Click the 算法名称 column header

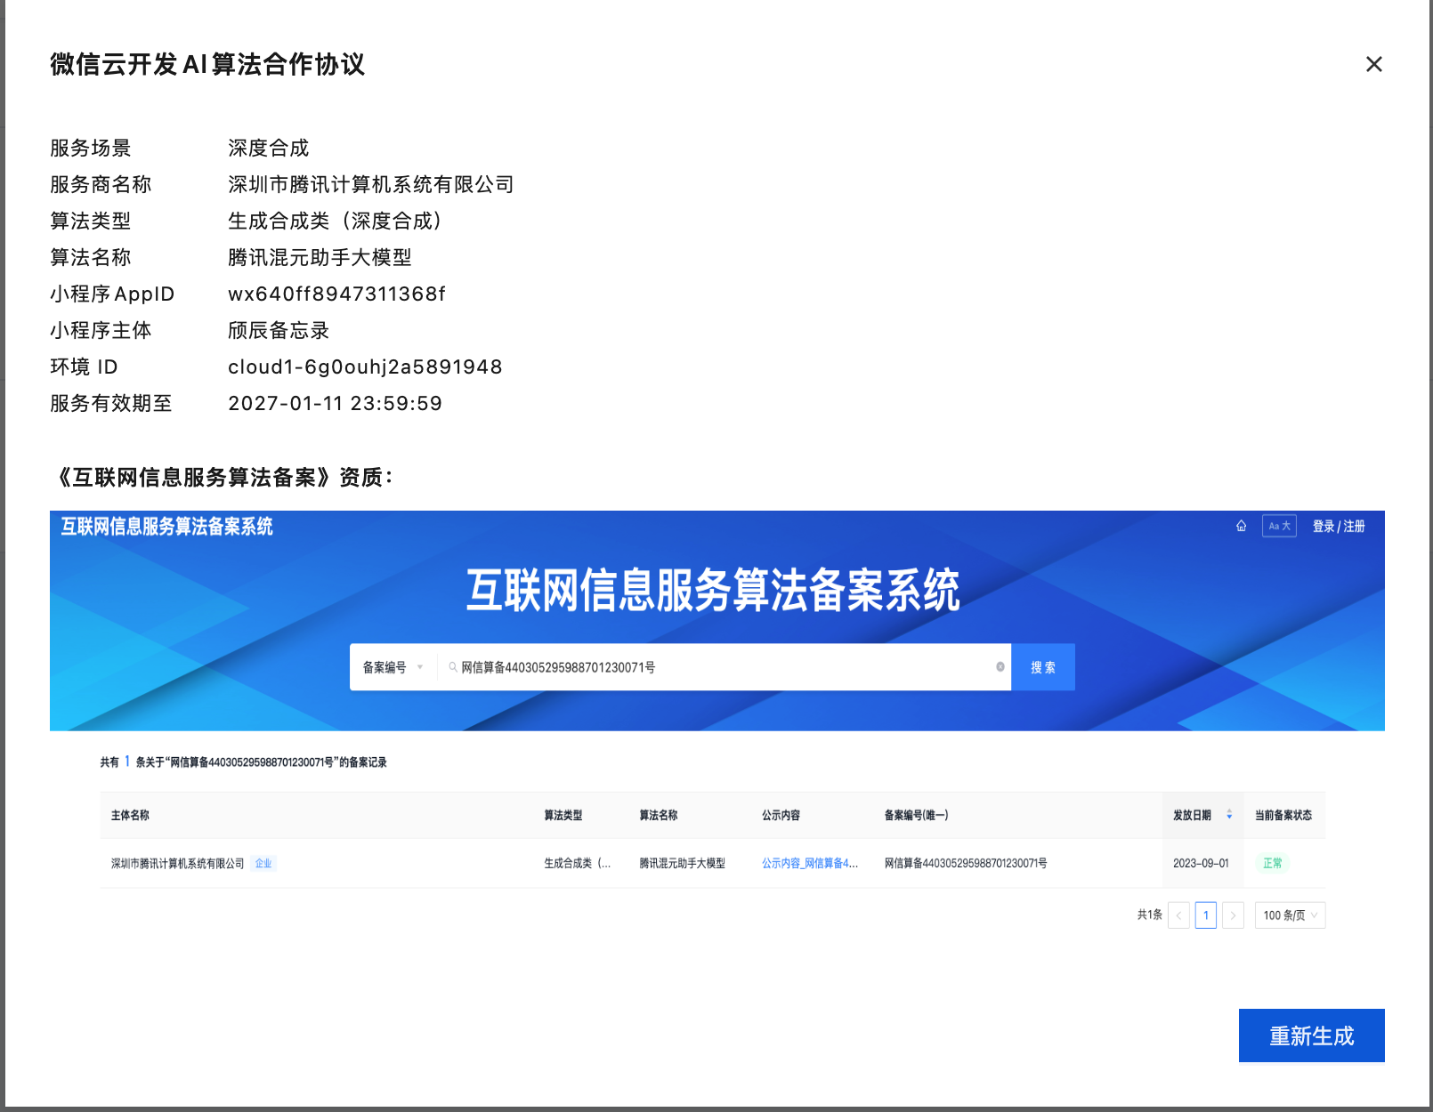click(659, 815)
